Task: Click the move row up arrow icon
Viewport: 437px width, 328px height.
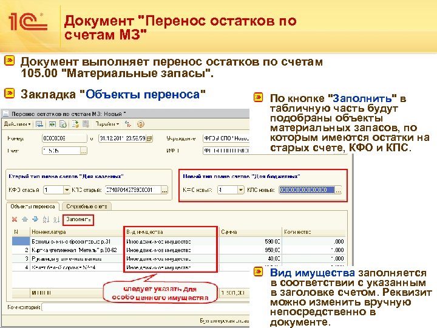Action: (25, 219)
